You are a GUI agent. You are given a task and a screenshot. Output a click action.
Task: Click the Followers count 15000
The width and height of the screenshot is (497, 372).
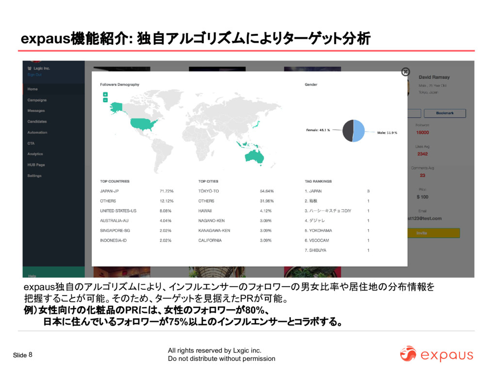423,133
